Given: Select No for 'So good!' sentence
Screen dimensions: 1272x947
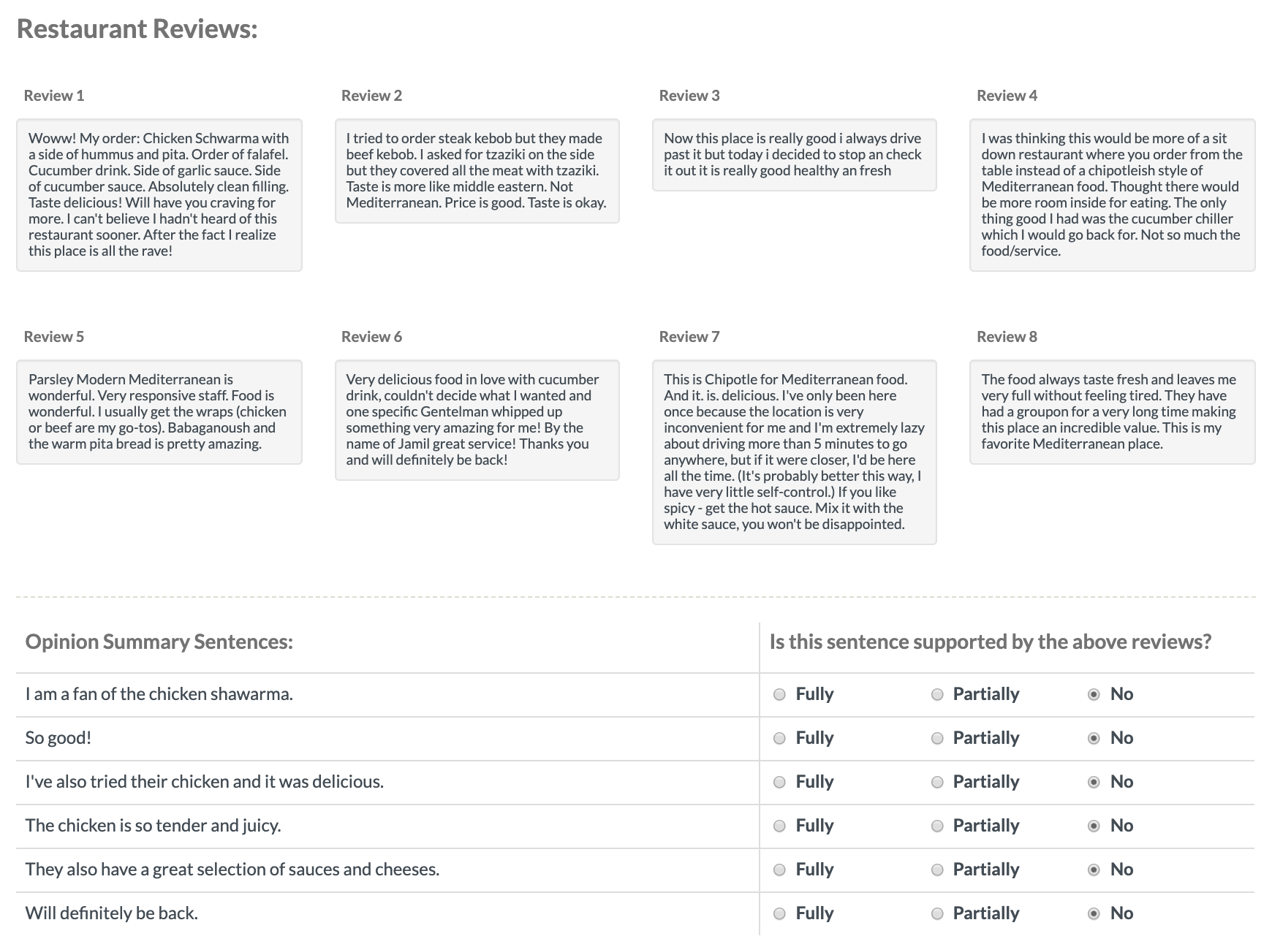Looking at the screenshot, I should 1094,738.
